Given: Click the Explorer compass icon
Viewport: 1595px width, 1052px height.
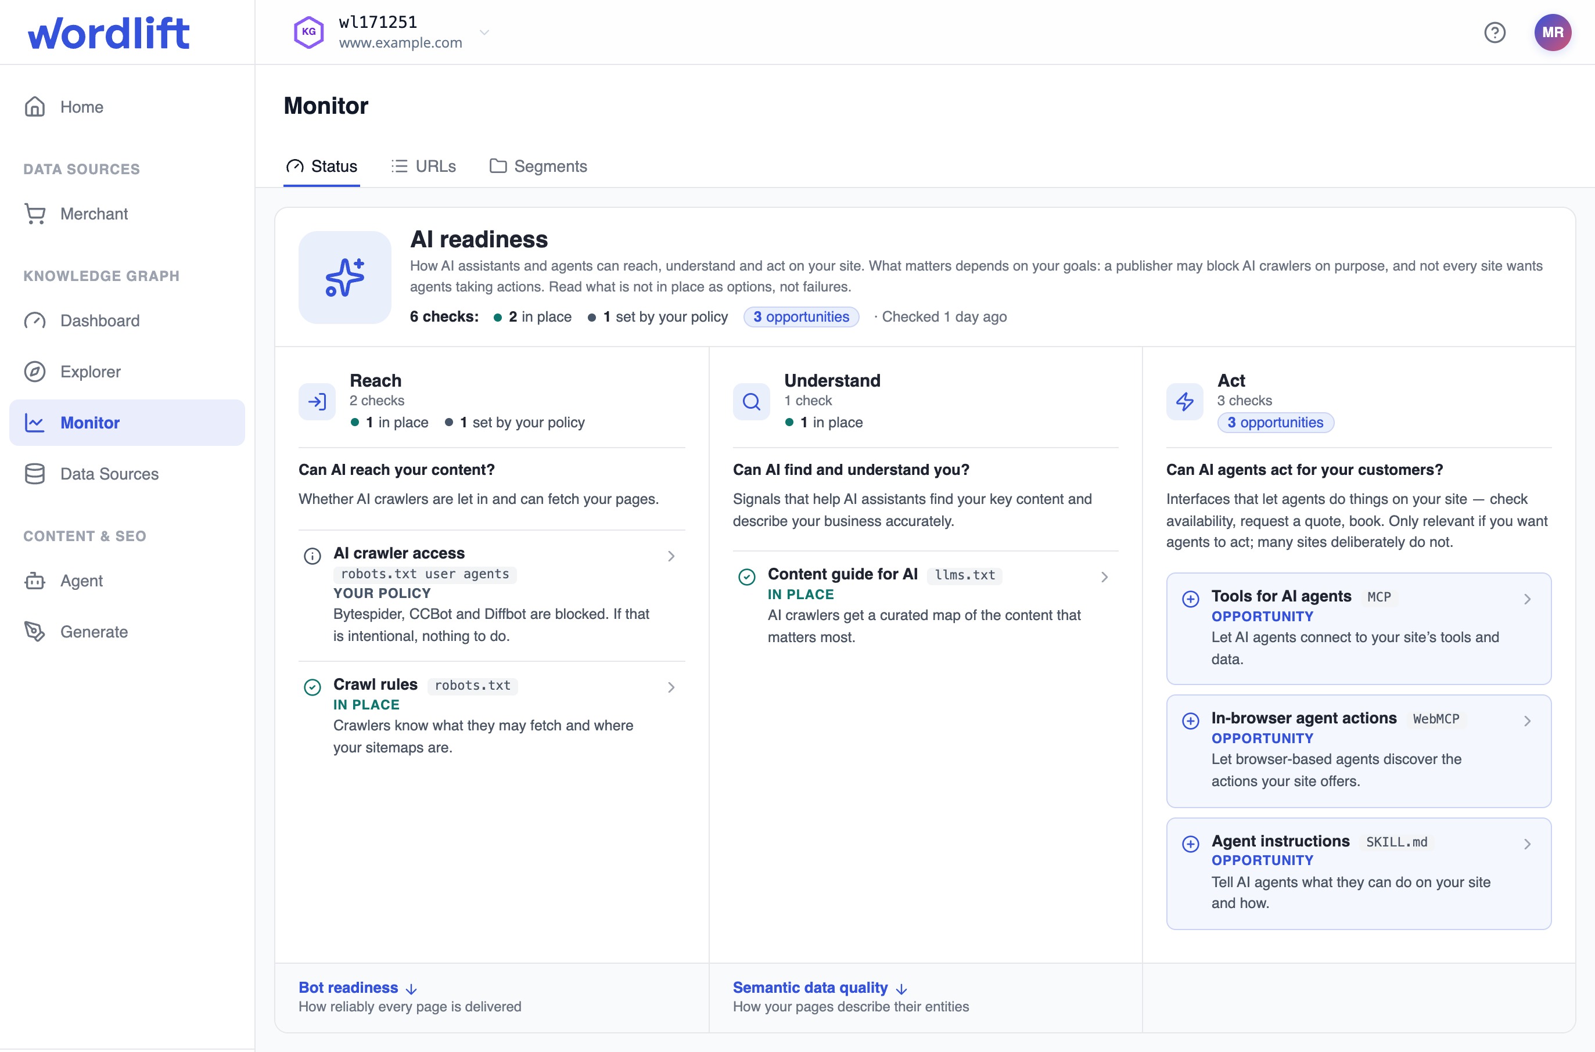Looking at the screenshot, I should [35, 372].
